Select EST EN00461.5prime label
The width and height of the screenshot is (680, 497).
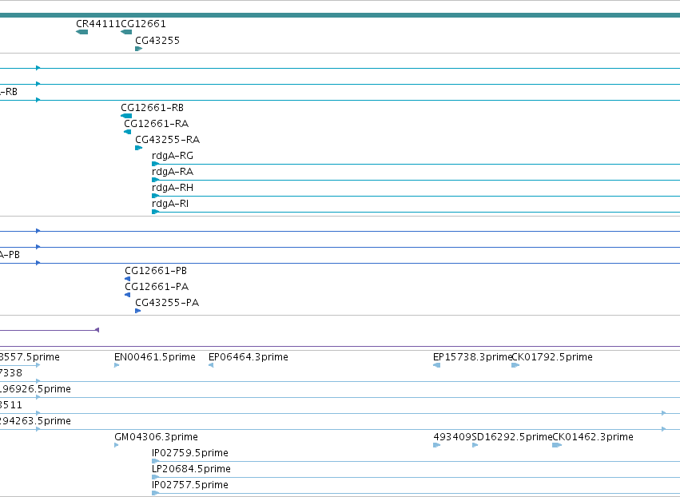(x=155, y=357)
